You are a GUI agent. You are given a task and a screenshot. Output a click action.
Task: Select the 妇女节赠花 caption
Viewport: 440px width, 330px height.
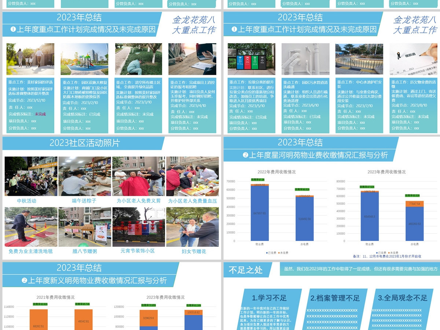[194, 252]
